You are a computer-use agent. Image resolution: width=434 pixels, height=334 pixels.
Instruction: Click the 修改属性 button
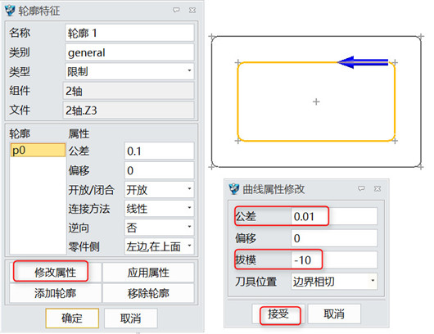click(x=55, y=273)
